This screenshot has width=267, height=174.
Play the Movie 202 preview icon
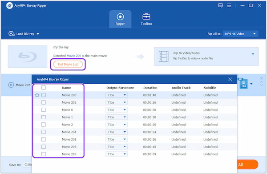[11, 85]
